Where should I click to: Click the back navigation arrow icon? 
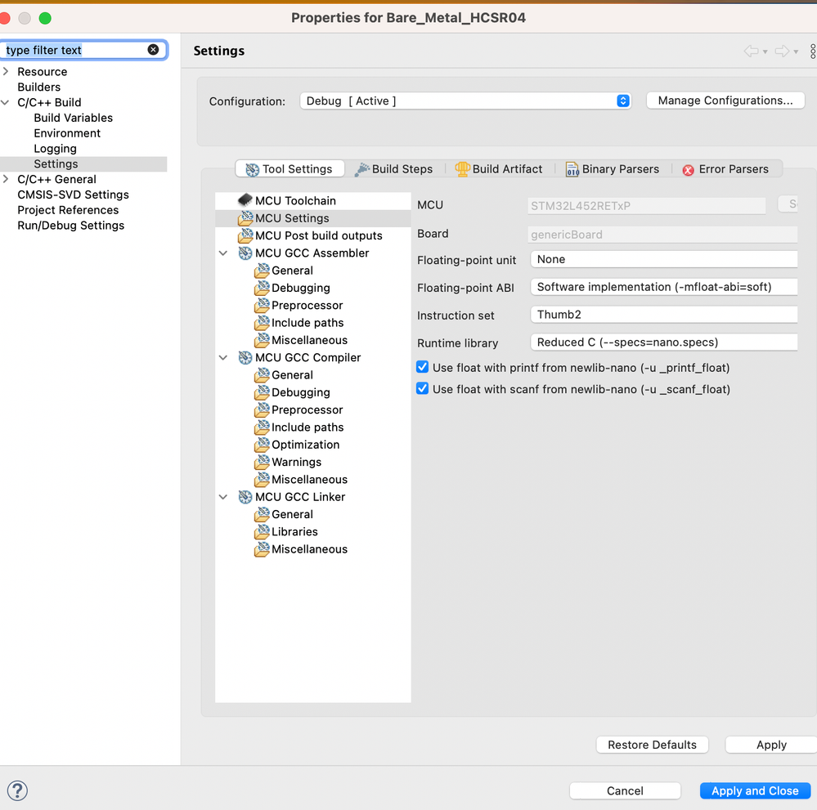coord(751,51)
